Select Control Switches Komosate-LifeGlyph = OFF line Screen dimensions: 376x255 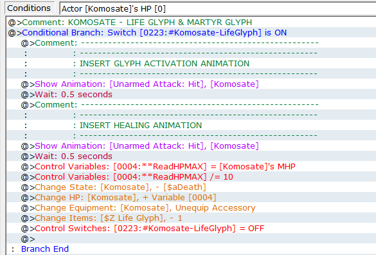click(192, 229)
